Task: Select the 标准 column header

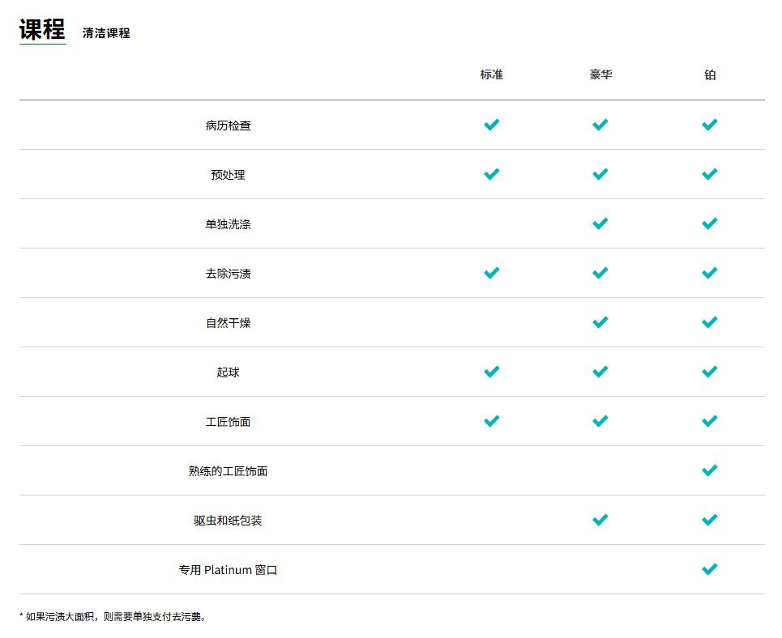Action: coord(491,74)
